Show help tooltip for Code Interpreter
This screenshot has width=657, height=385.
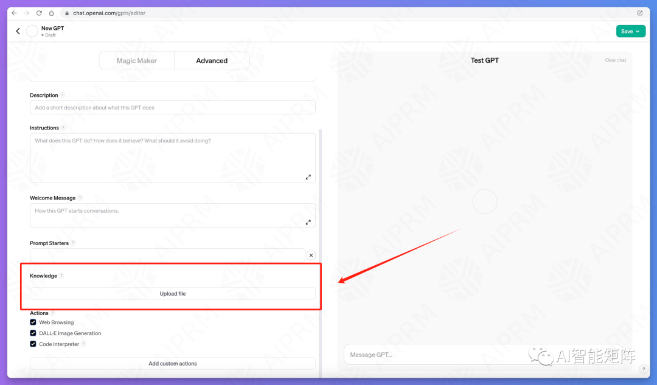pyautogui.click(x=83, y=344)
